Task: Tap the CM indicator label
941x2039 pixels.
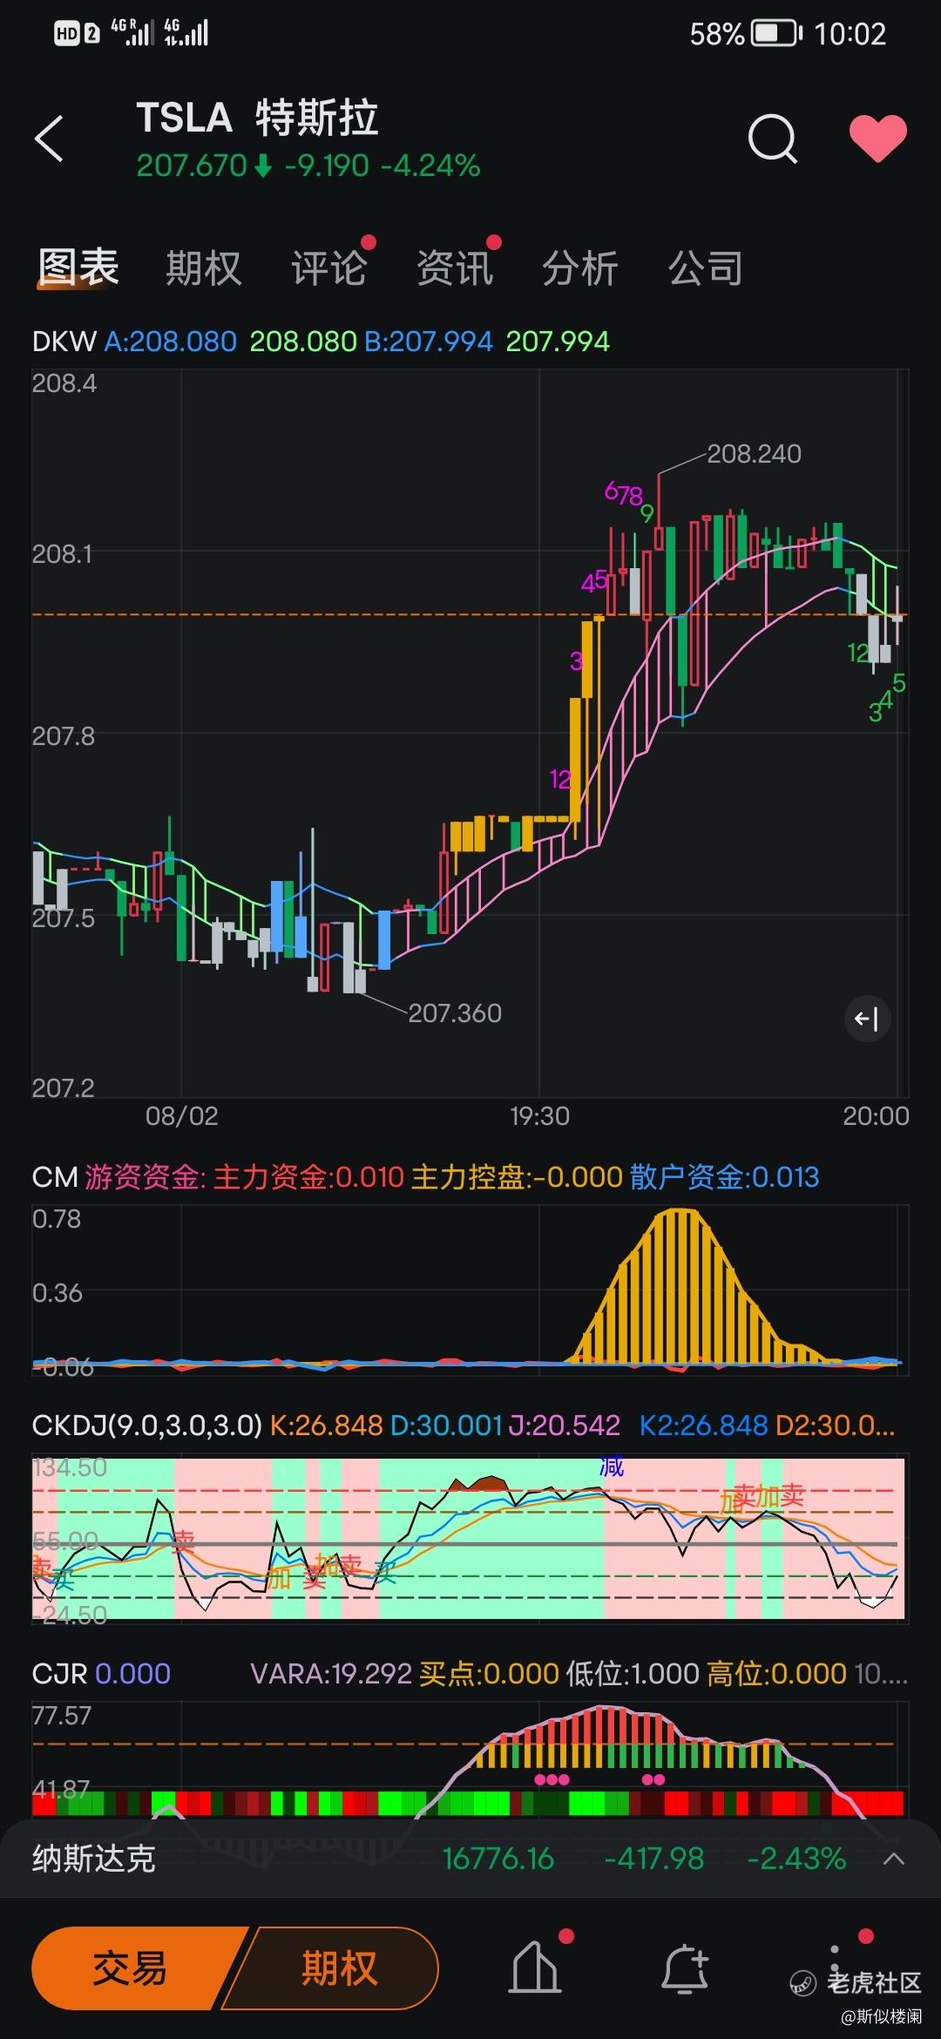Action: (x=55, y=1177)
